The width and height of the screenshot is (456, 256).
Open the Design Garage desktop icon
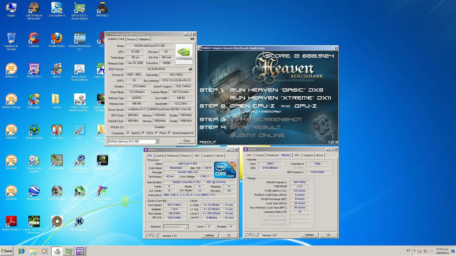pos(34,132)
